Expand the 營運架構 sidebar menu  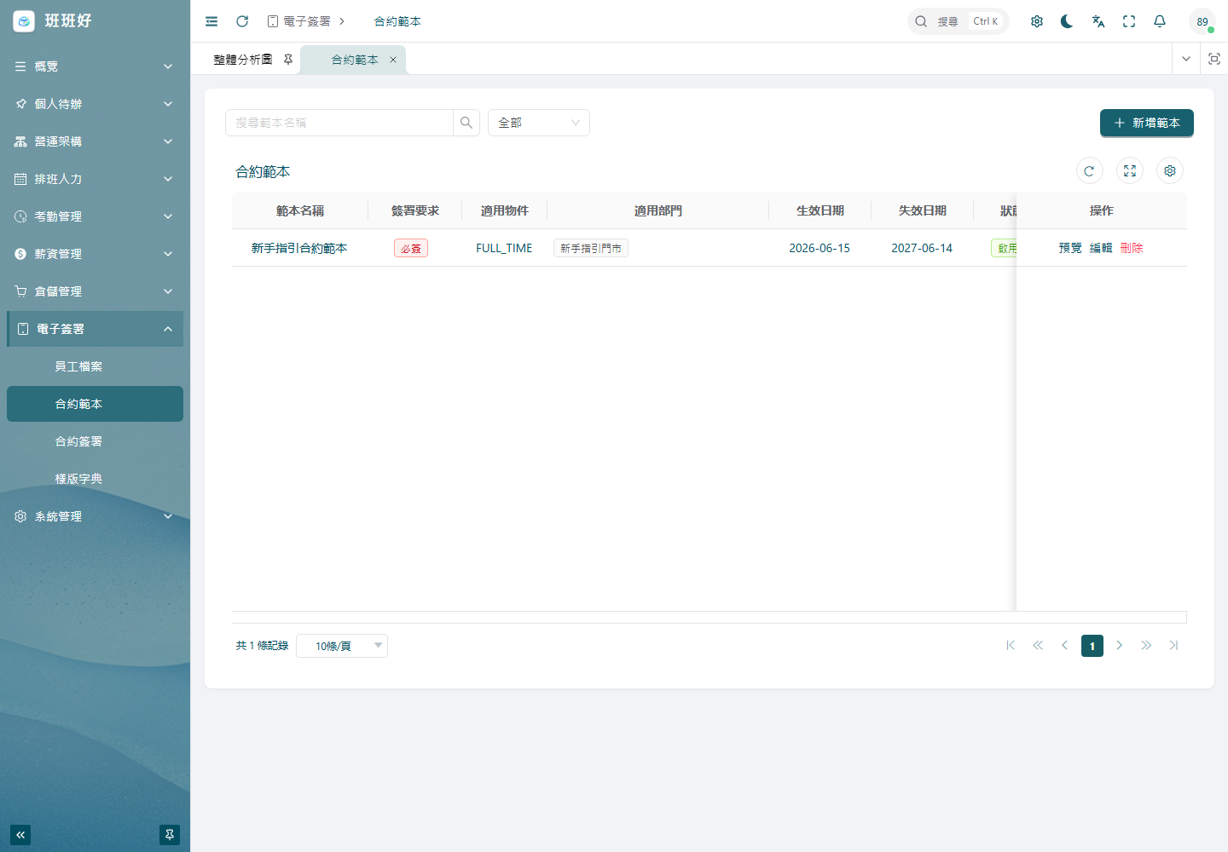tap(95, 141)
